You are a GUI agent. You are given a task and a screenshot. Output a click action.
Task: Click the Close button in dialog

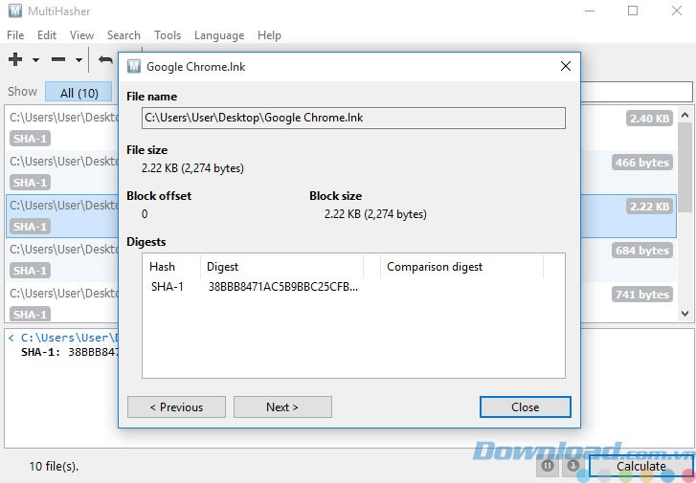(x=525, y=406)
